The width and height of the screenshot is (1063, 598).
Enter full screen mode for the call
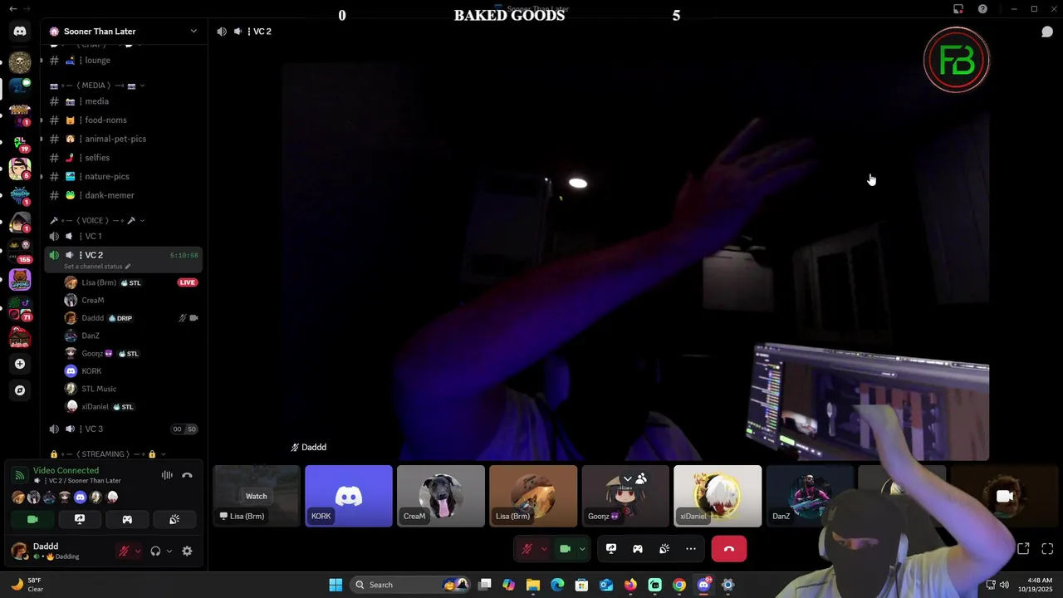1047,549
